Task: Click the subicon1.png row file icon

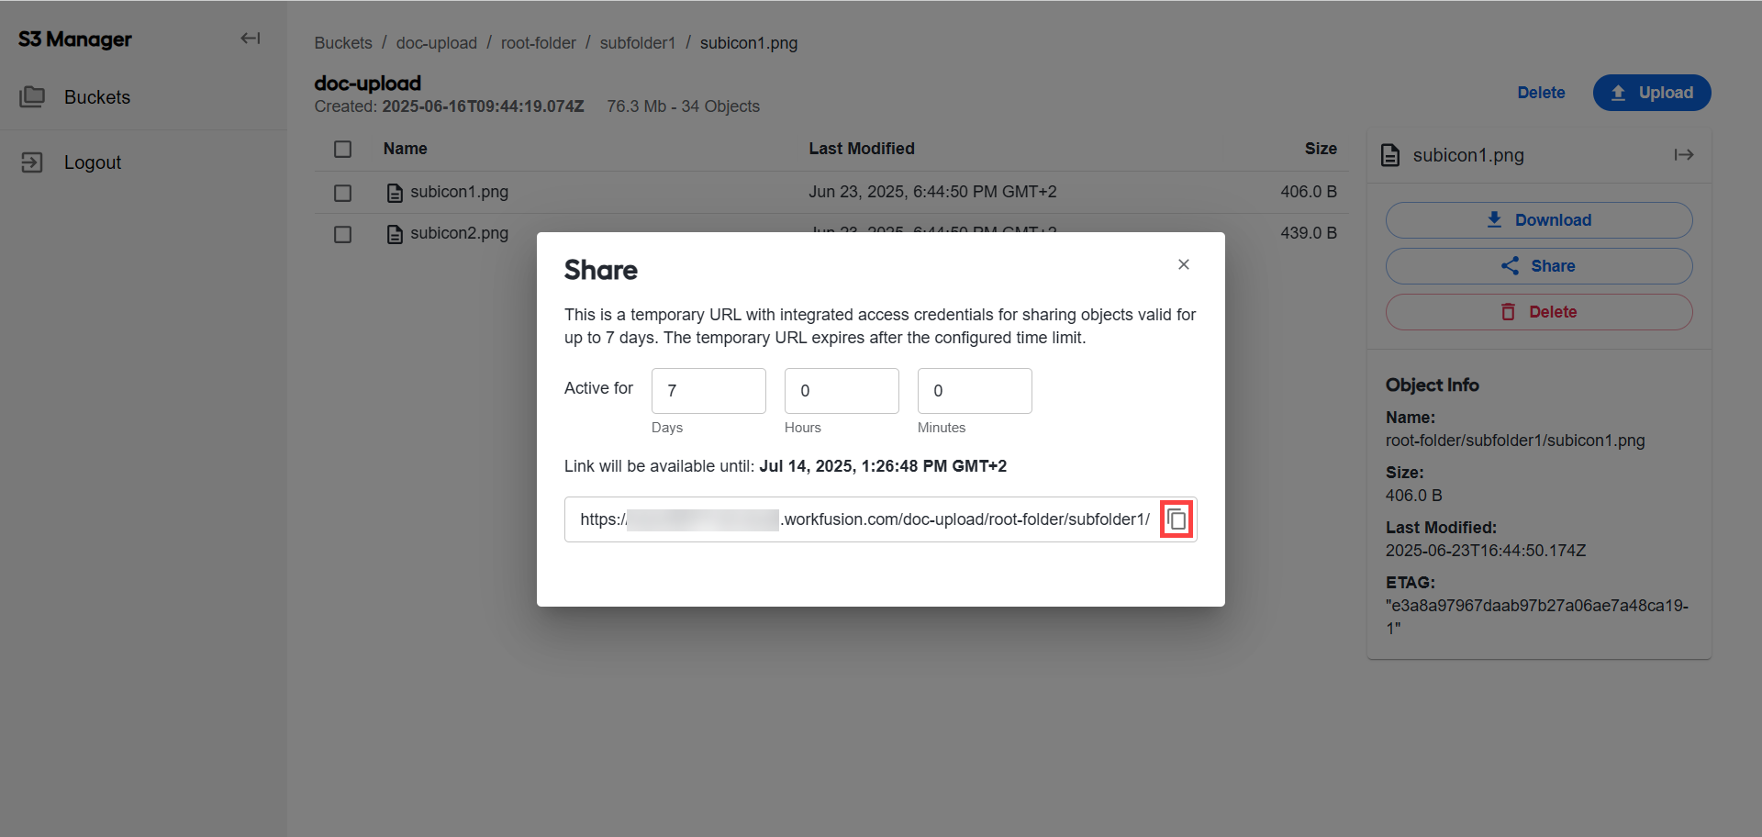Action: click(x=395, y=193)
